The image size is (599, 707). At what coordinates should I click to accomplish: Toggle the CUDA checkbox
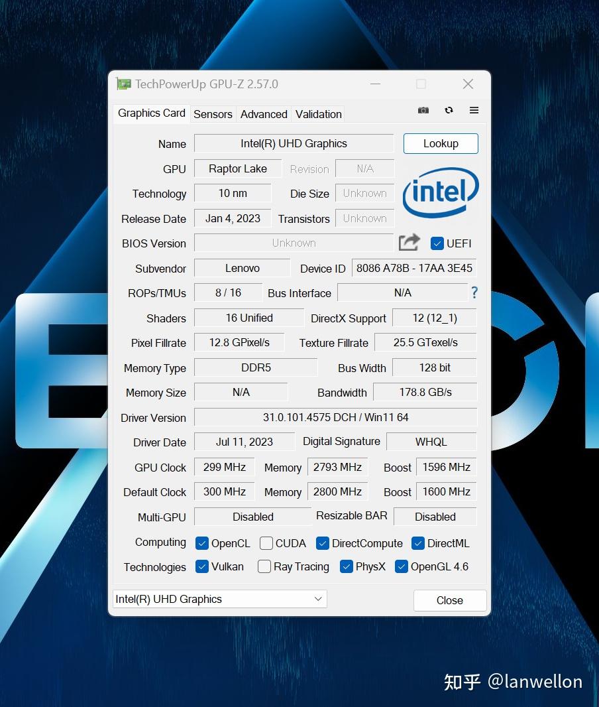click(x=266, y=543)
